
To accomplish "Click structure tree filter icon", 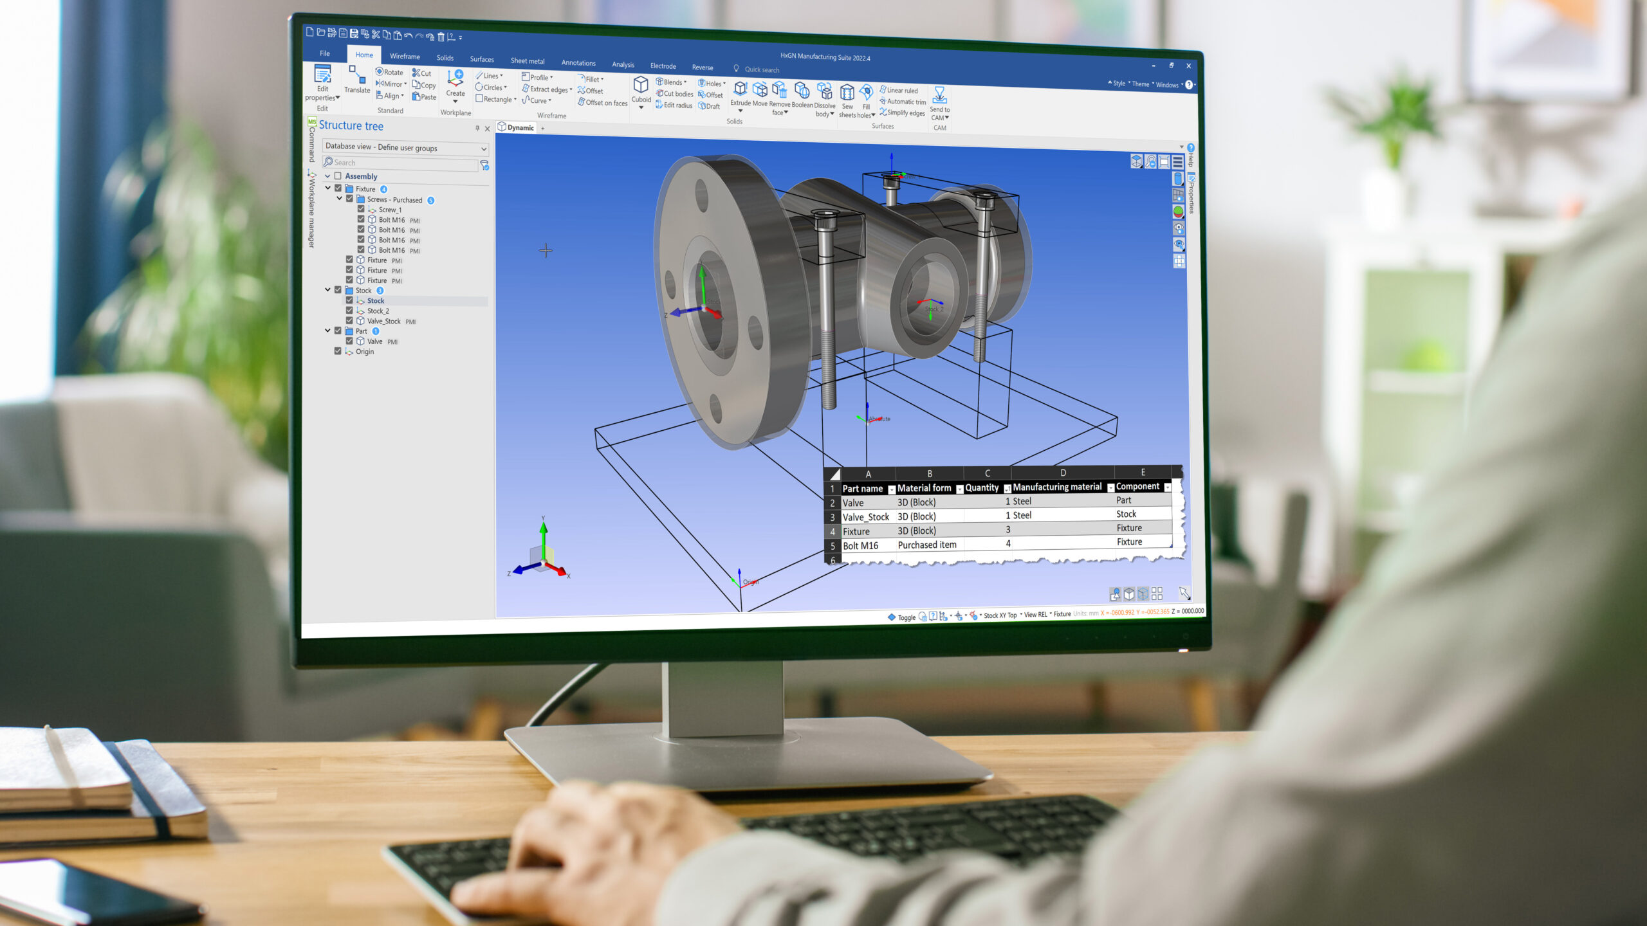I will click(x=484, y=166).
